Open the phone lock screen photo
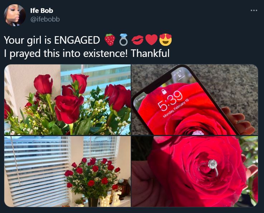This screenshot has height=213, width=264. (195, 100)
